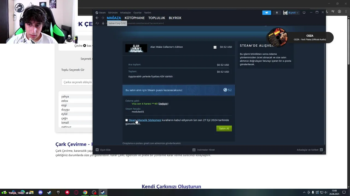The height and width of the screenshot is (196, 350).
Task: Open the round clock-like taskbar app
Action: point(94,192)
